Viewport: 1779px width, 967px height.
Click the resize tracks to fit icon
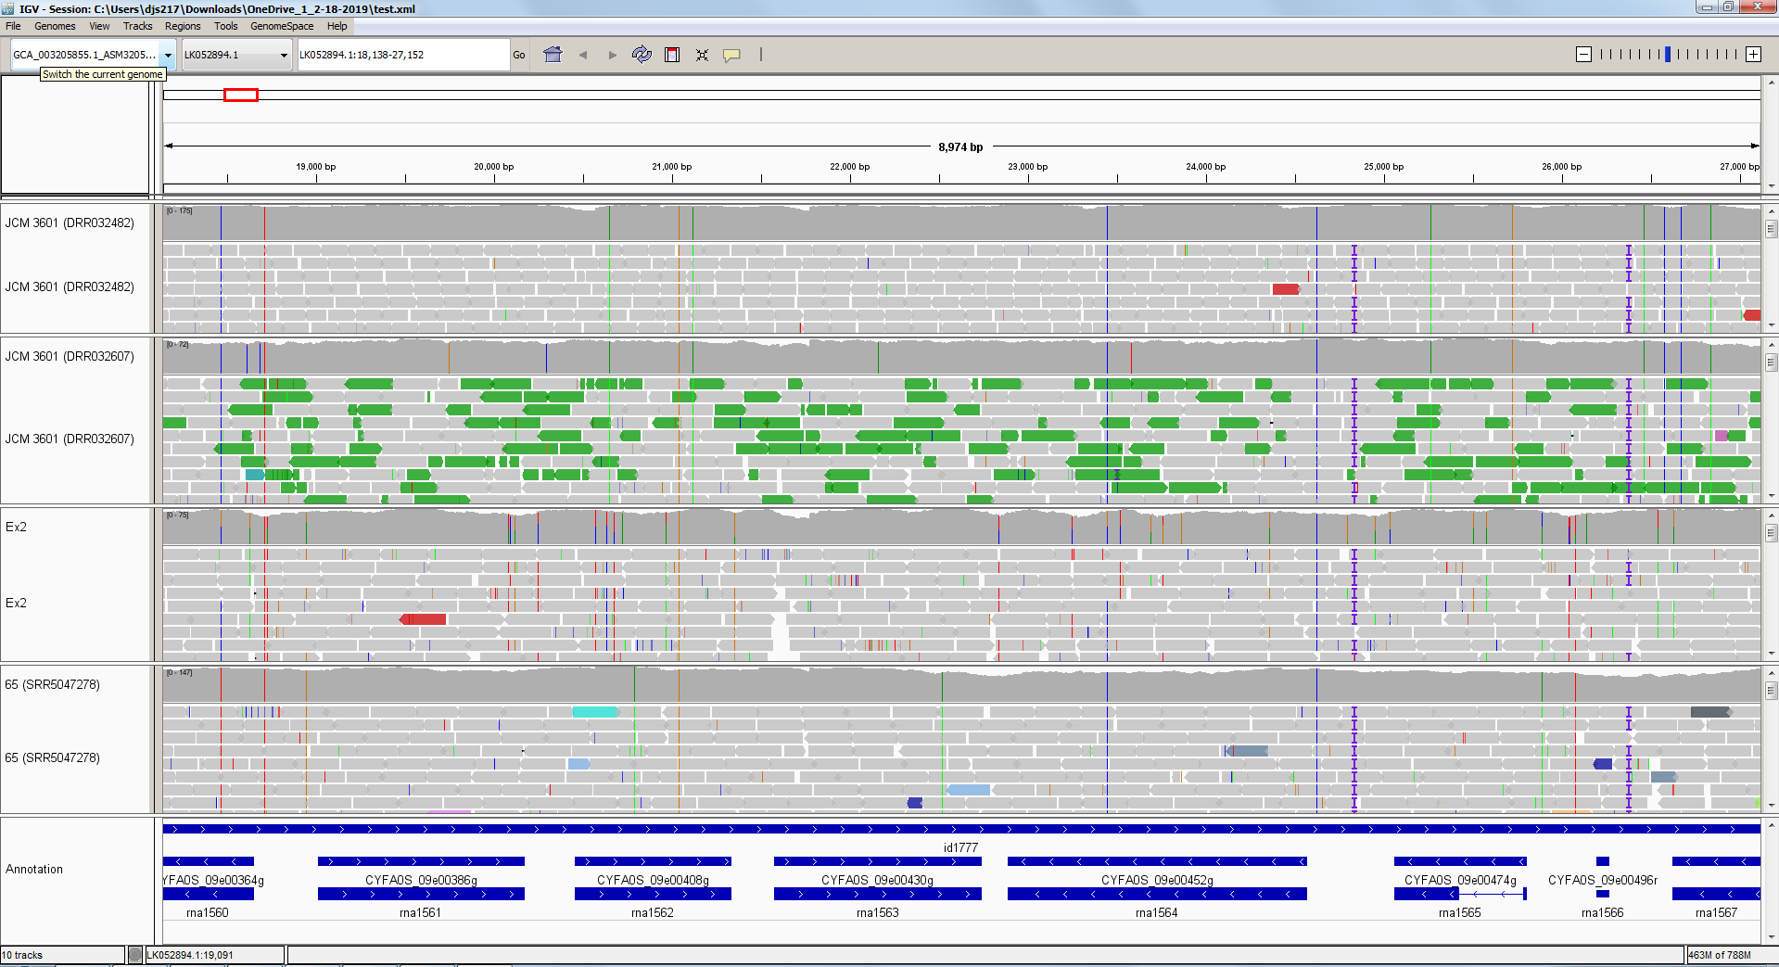(x=702, y=55)
